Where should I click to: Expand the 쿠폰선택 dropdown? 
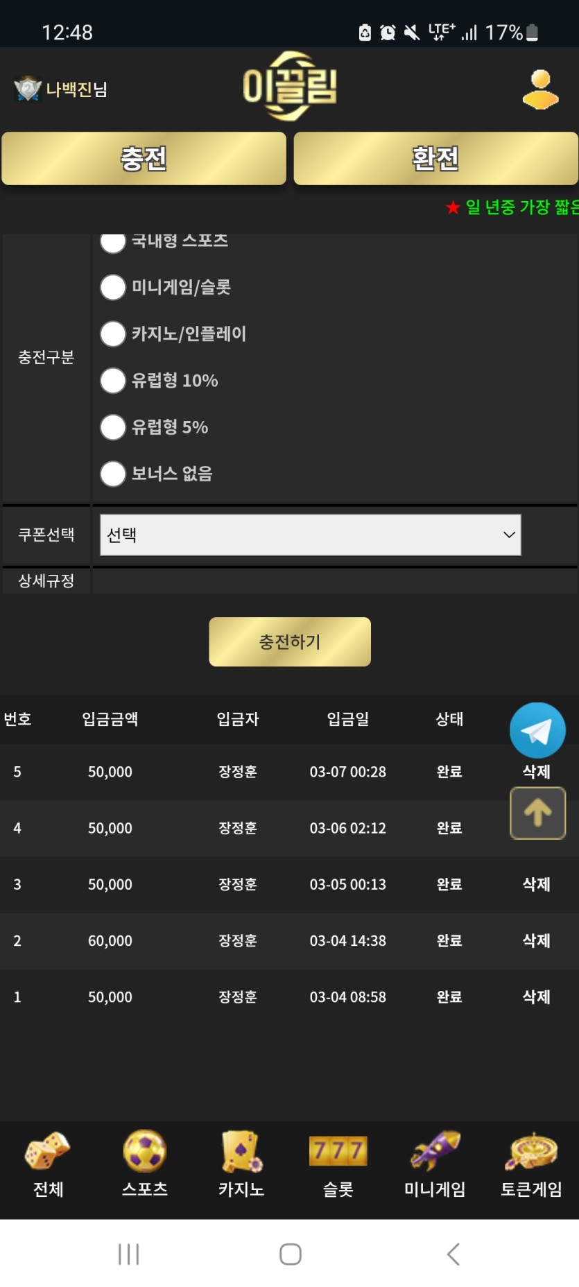pyautogui.click(x=311, y=535)
